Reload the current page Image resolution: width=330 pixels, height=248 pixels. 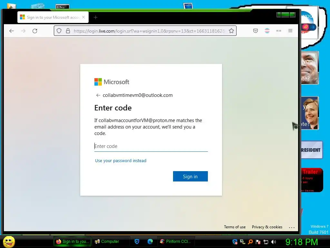(x=35, y=31)
